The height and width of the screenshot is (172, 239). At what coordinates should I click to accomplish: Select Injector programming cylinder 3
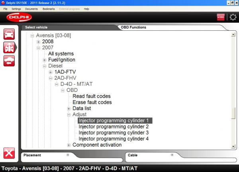pyautogui.click(x=114, y=132)
